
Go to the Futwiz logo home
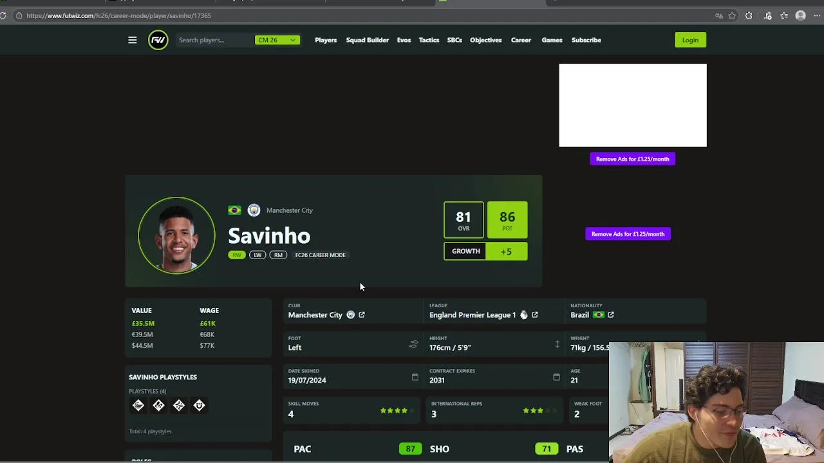point(158,40)
